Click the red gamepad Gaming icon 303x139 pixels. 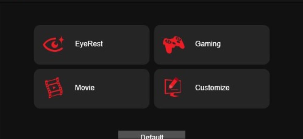click(173, 44)
